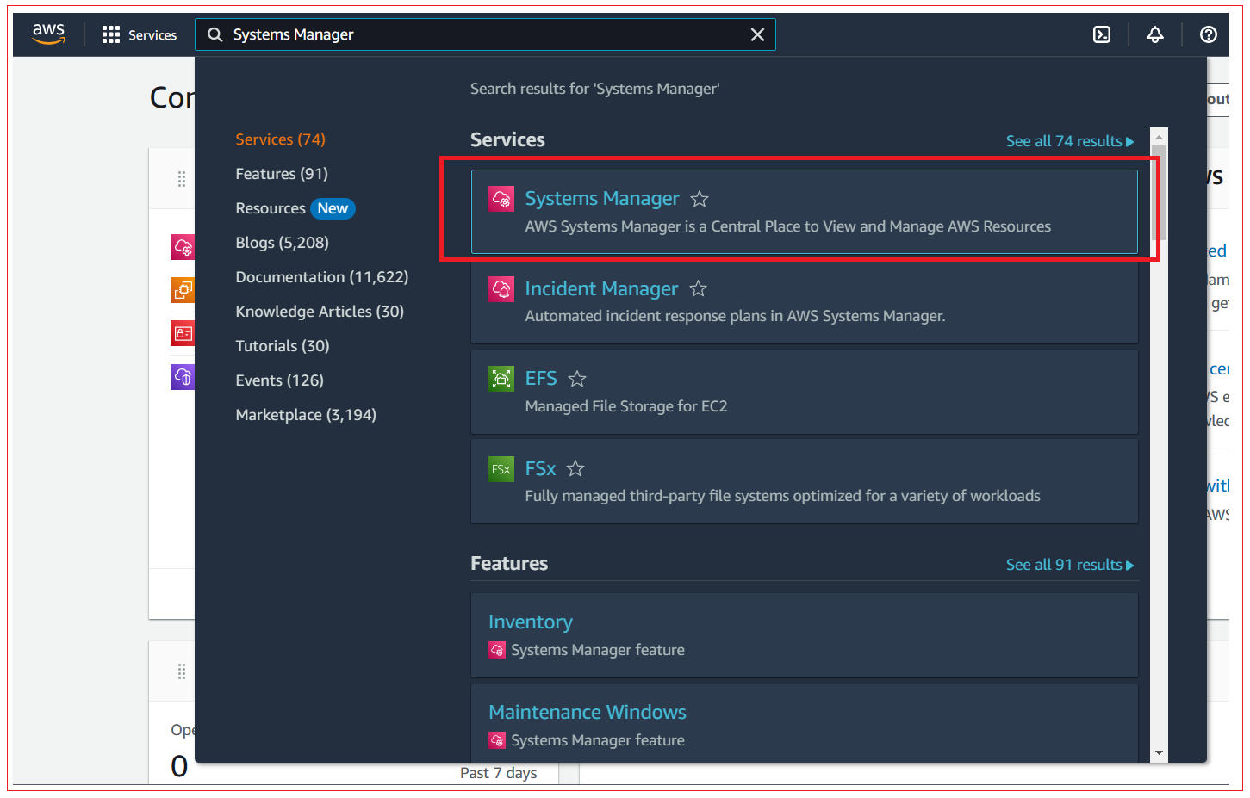Click the 'Past 7 days' label
The height and width of the screenshot is (798, 1250).
click(498, 773)
